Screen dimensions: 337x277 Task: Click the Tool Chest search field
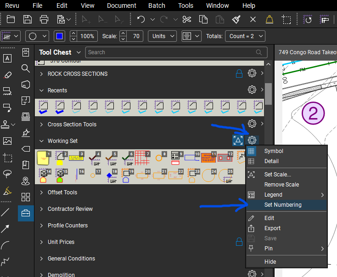click(x=176, y=52)
